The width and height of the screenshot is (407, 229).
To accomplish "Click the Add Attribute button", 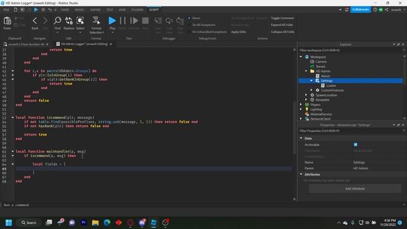I will click(355, 189).
